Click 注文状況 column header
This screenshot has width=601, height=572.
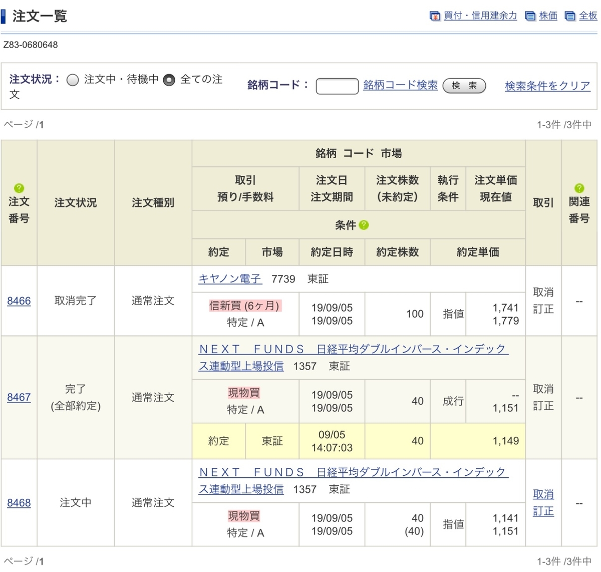click(76, 203)
